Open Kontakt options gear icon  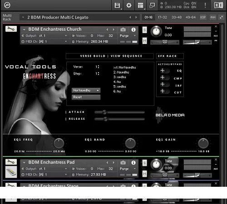tap(129, 5)
